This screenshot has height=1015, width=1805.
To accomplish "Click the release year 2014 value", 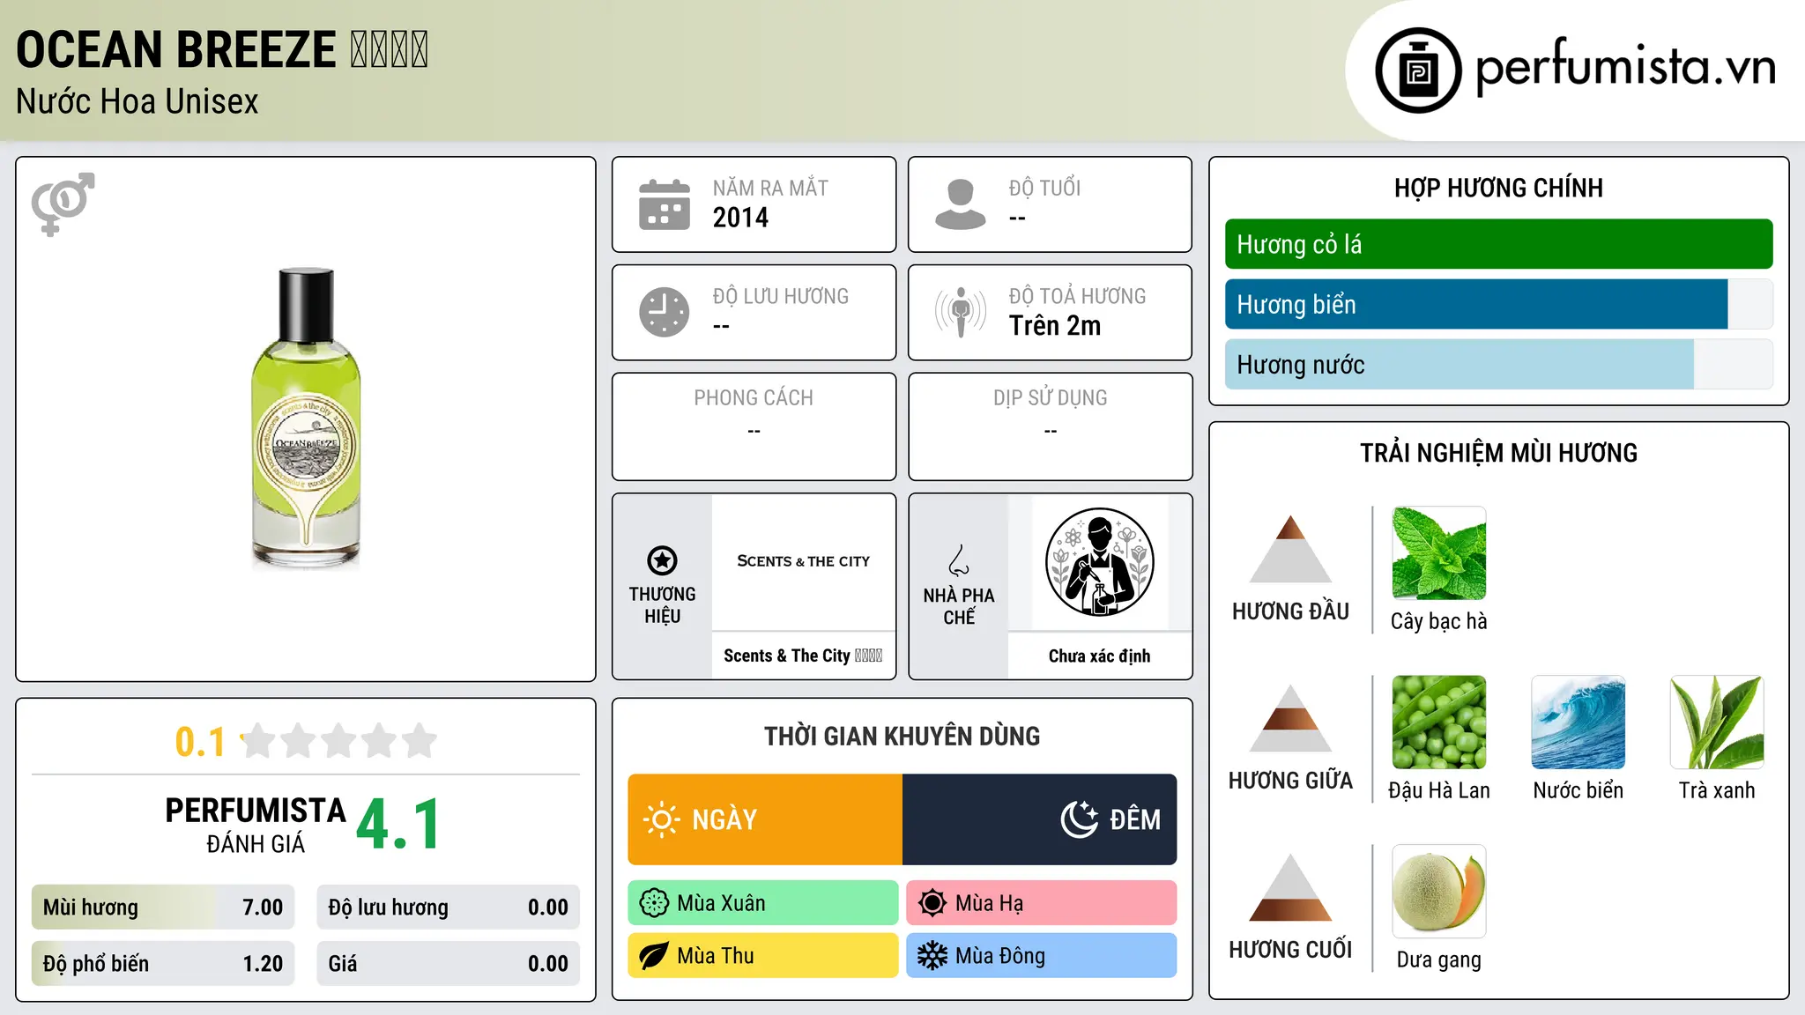I will tap(740, 218).
